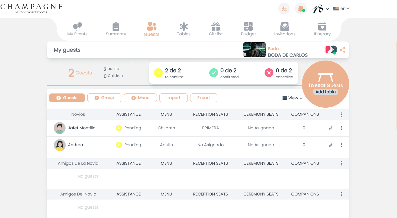The image size is (397, 218).
Task: Select the Tables section icon
Action: pos(184,27)
